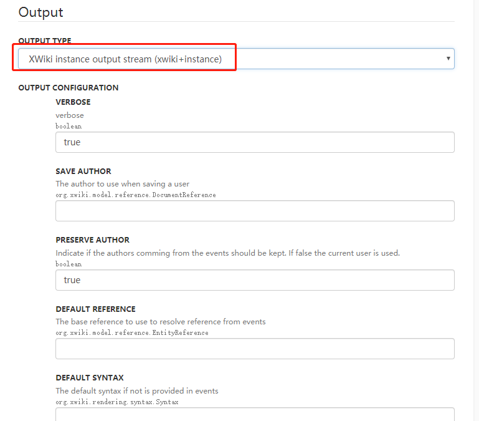
Task: Click the Output section heading
Action: (41, 12)
